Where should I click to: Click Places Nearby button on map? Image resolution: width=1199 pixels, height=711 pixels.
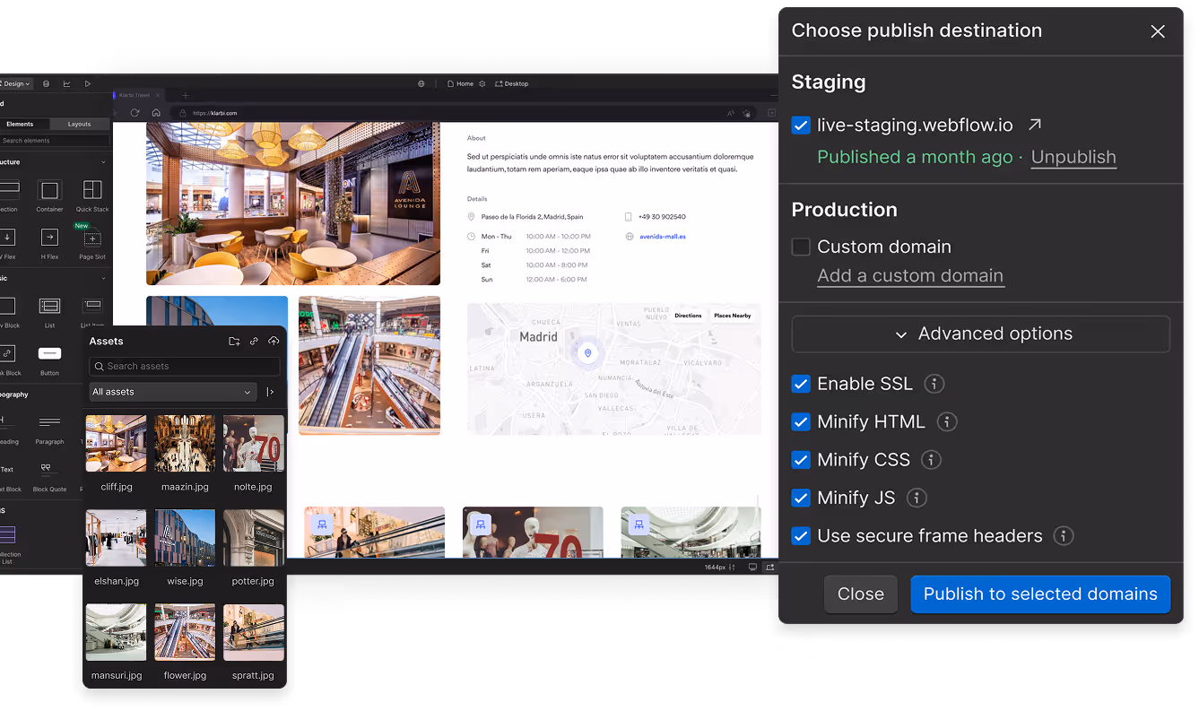(733, 316)
